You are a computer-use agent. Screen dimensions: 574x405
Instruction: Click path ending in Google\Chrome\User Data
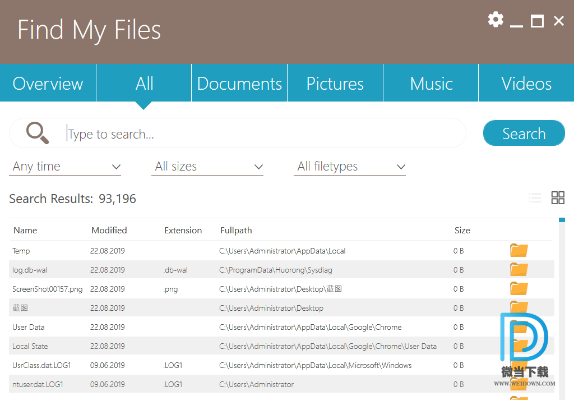pyautogui.click(x=327, y=346)
